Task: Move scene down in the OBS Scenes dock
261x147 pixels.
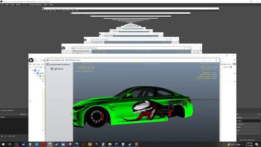Action: pyautogui.click(x=13, y=136)
